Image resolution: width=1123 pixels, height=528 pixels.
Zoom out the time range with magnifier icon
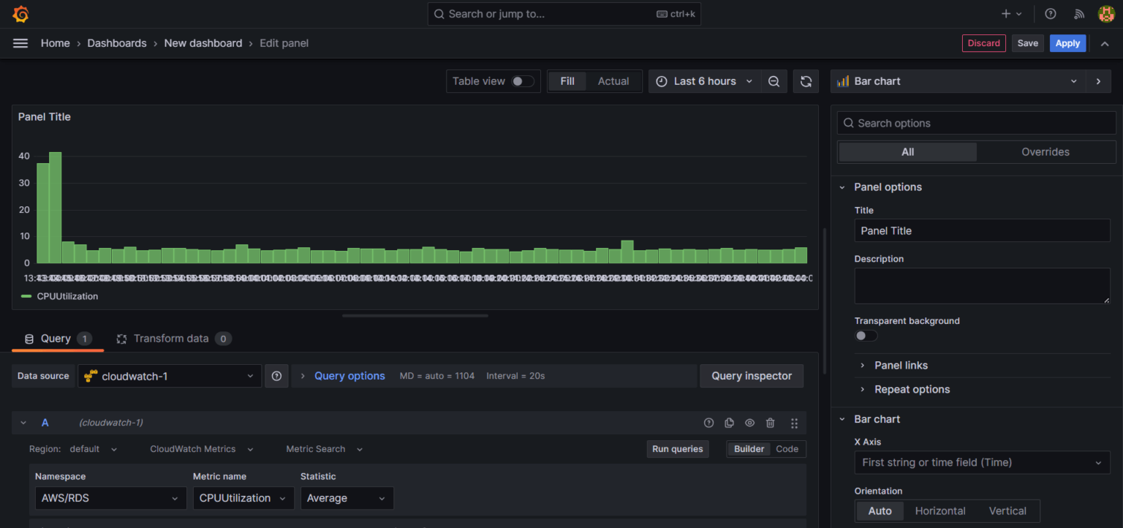coord(774,81)
